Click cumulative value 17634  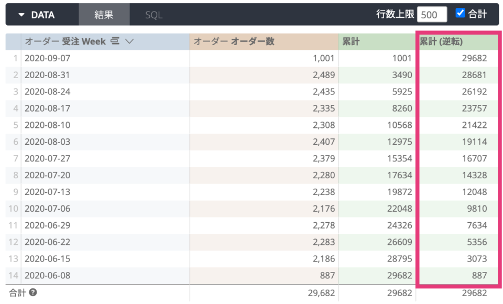tap(400, 175)
